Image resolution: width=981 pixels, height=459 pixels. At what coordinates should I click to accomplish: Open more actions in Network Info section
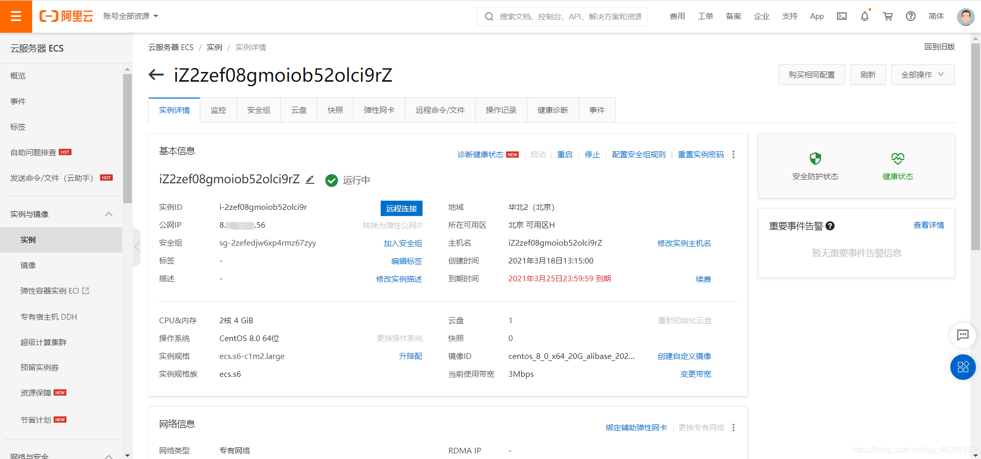click(733, 427)
